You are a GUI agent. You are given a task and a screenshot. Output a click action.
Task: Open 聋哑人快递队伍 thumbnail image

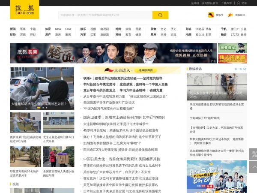59,157
